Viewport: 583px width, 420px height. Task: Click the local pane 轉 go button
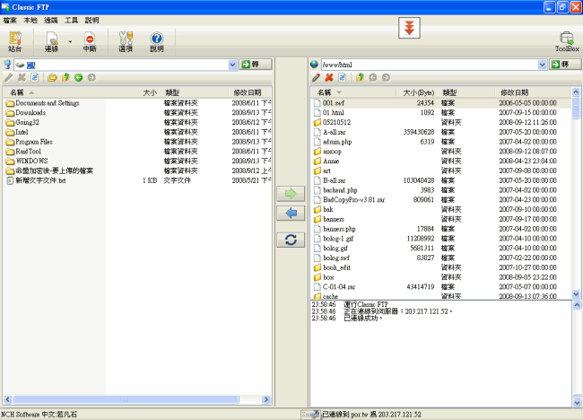click(256, 65)
